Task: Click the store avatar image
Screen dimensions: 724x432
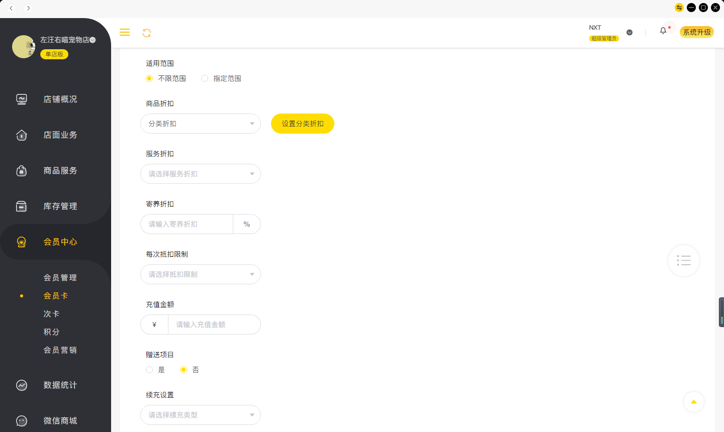Action: click(24, 47)
